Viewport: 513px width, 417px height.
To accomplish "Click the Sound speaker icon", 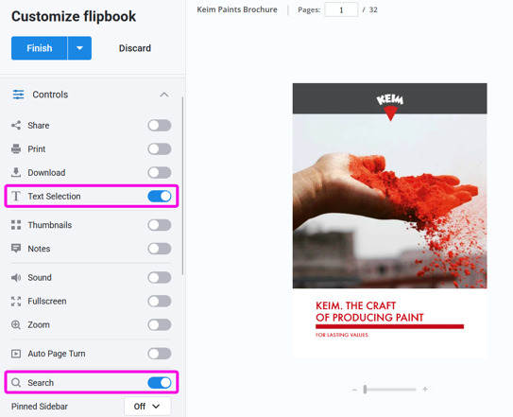I will coord(16,277).
